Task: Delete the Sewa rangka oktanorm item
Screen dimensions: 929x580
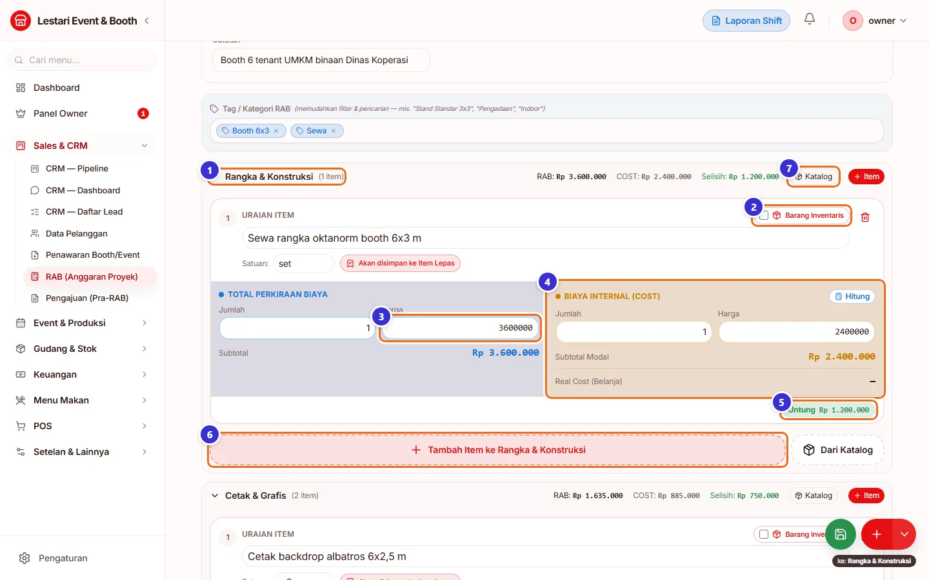Action: pyautogui.click(x=865, y=217)
